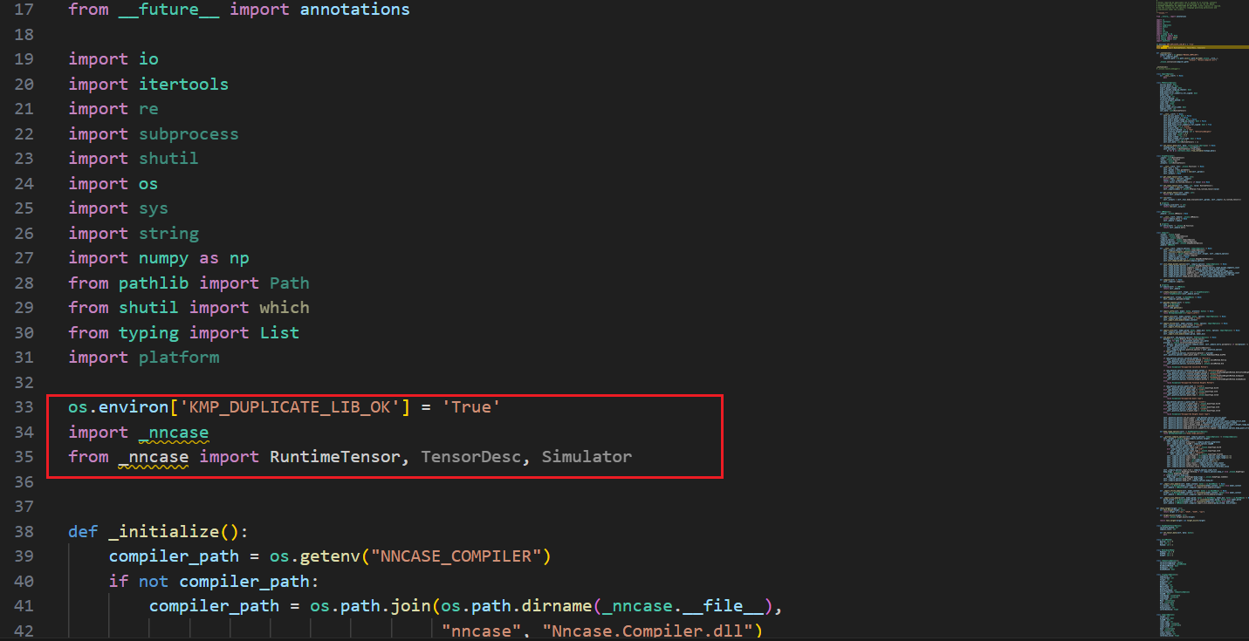Click the underlined _nncase on line 34
Image resolution: width=1249 pixels, height=641 pixels.
click(x=174, y=433)
